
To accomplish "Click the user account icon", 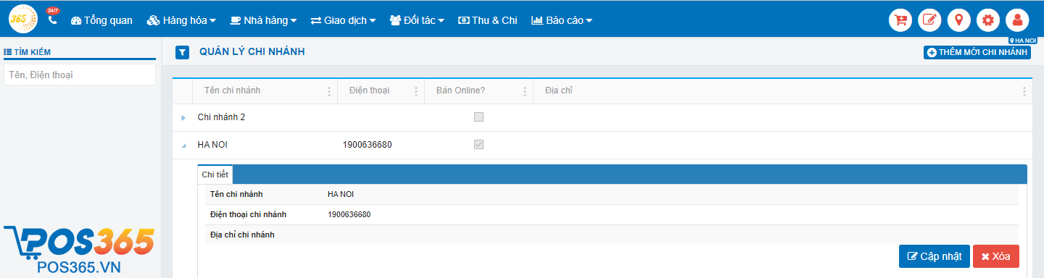I will (x=1017, y=20).
